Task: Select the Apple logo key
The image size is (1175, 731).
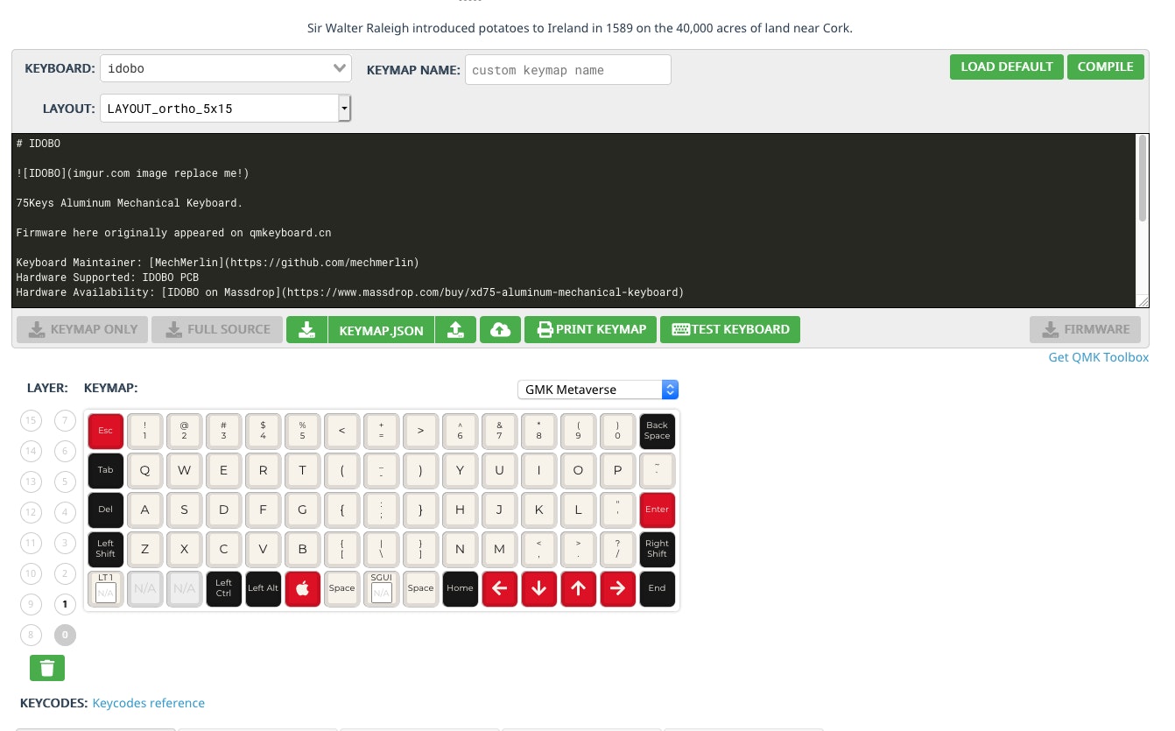Action: point(302,588)
